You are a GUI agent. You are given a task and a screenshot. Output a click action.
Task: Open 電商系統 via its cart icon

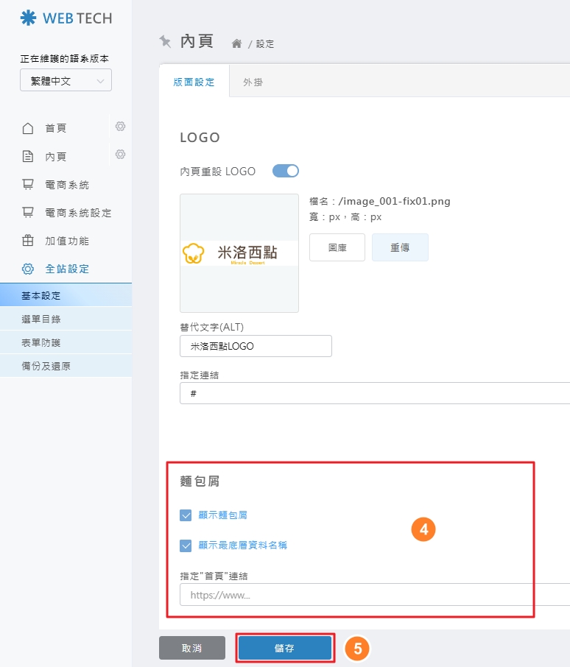pos(28,185)
